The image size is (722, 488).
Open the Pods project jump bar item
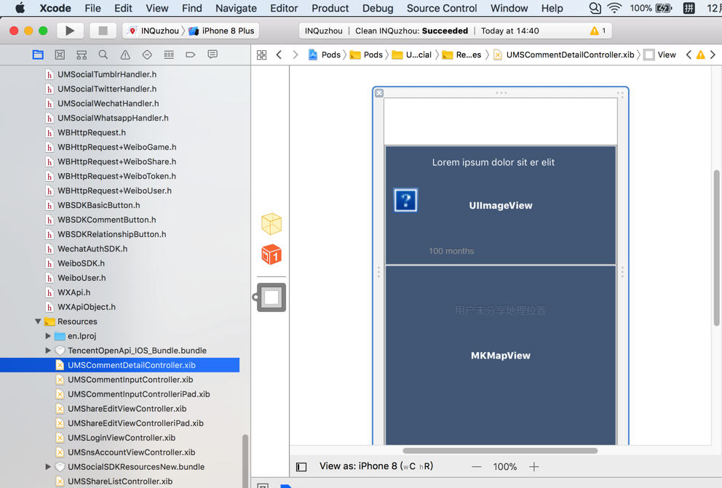coord(325,55)
